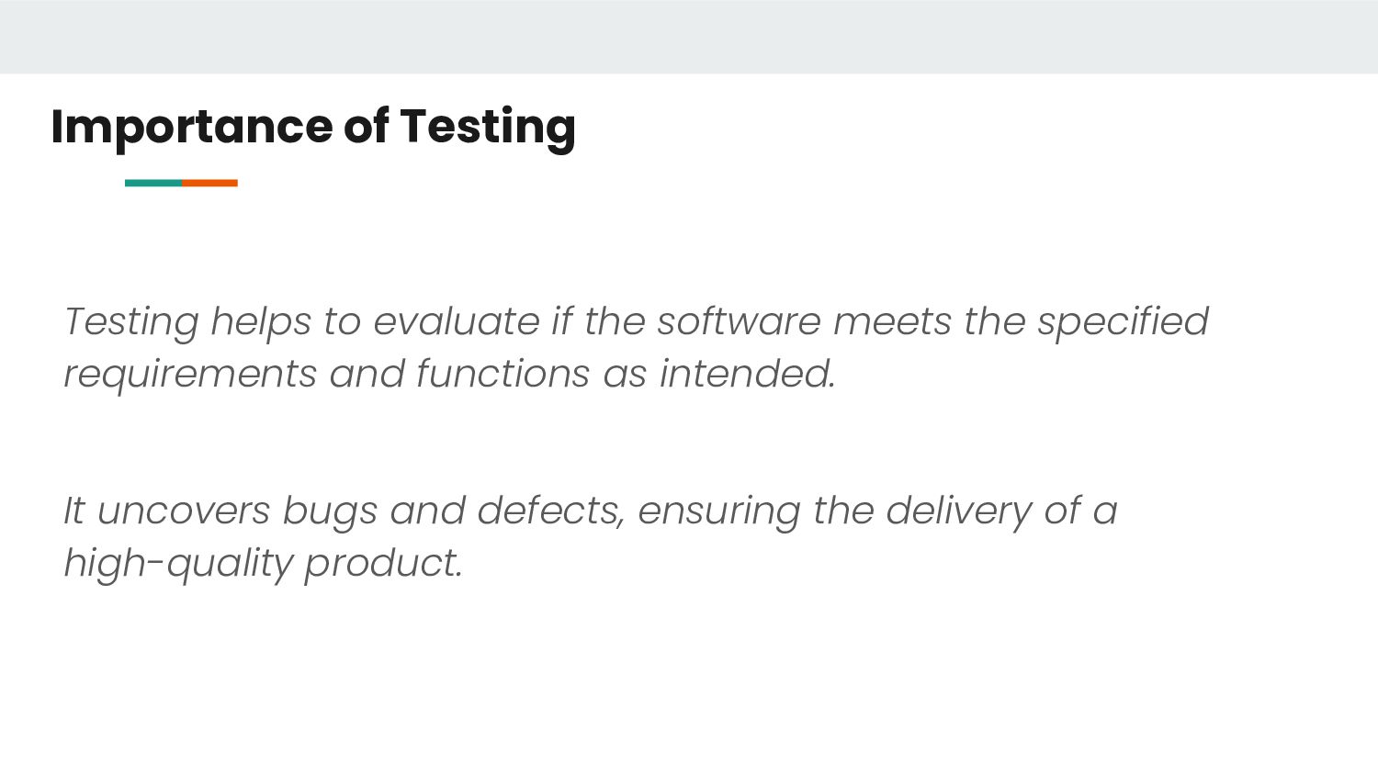The height and width of the screenshot is (775, 1378).
Task: Click the word "defects," in second paragraph
Action: tap(550, 511)
